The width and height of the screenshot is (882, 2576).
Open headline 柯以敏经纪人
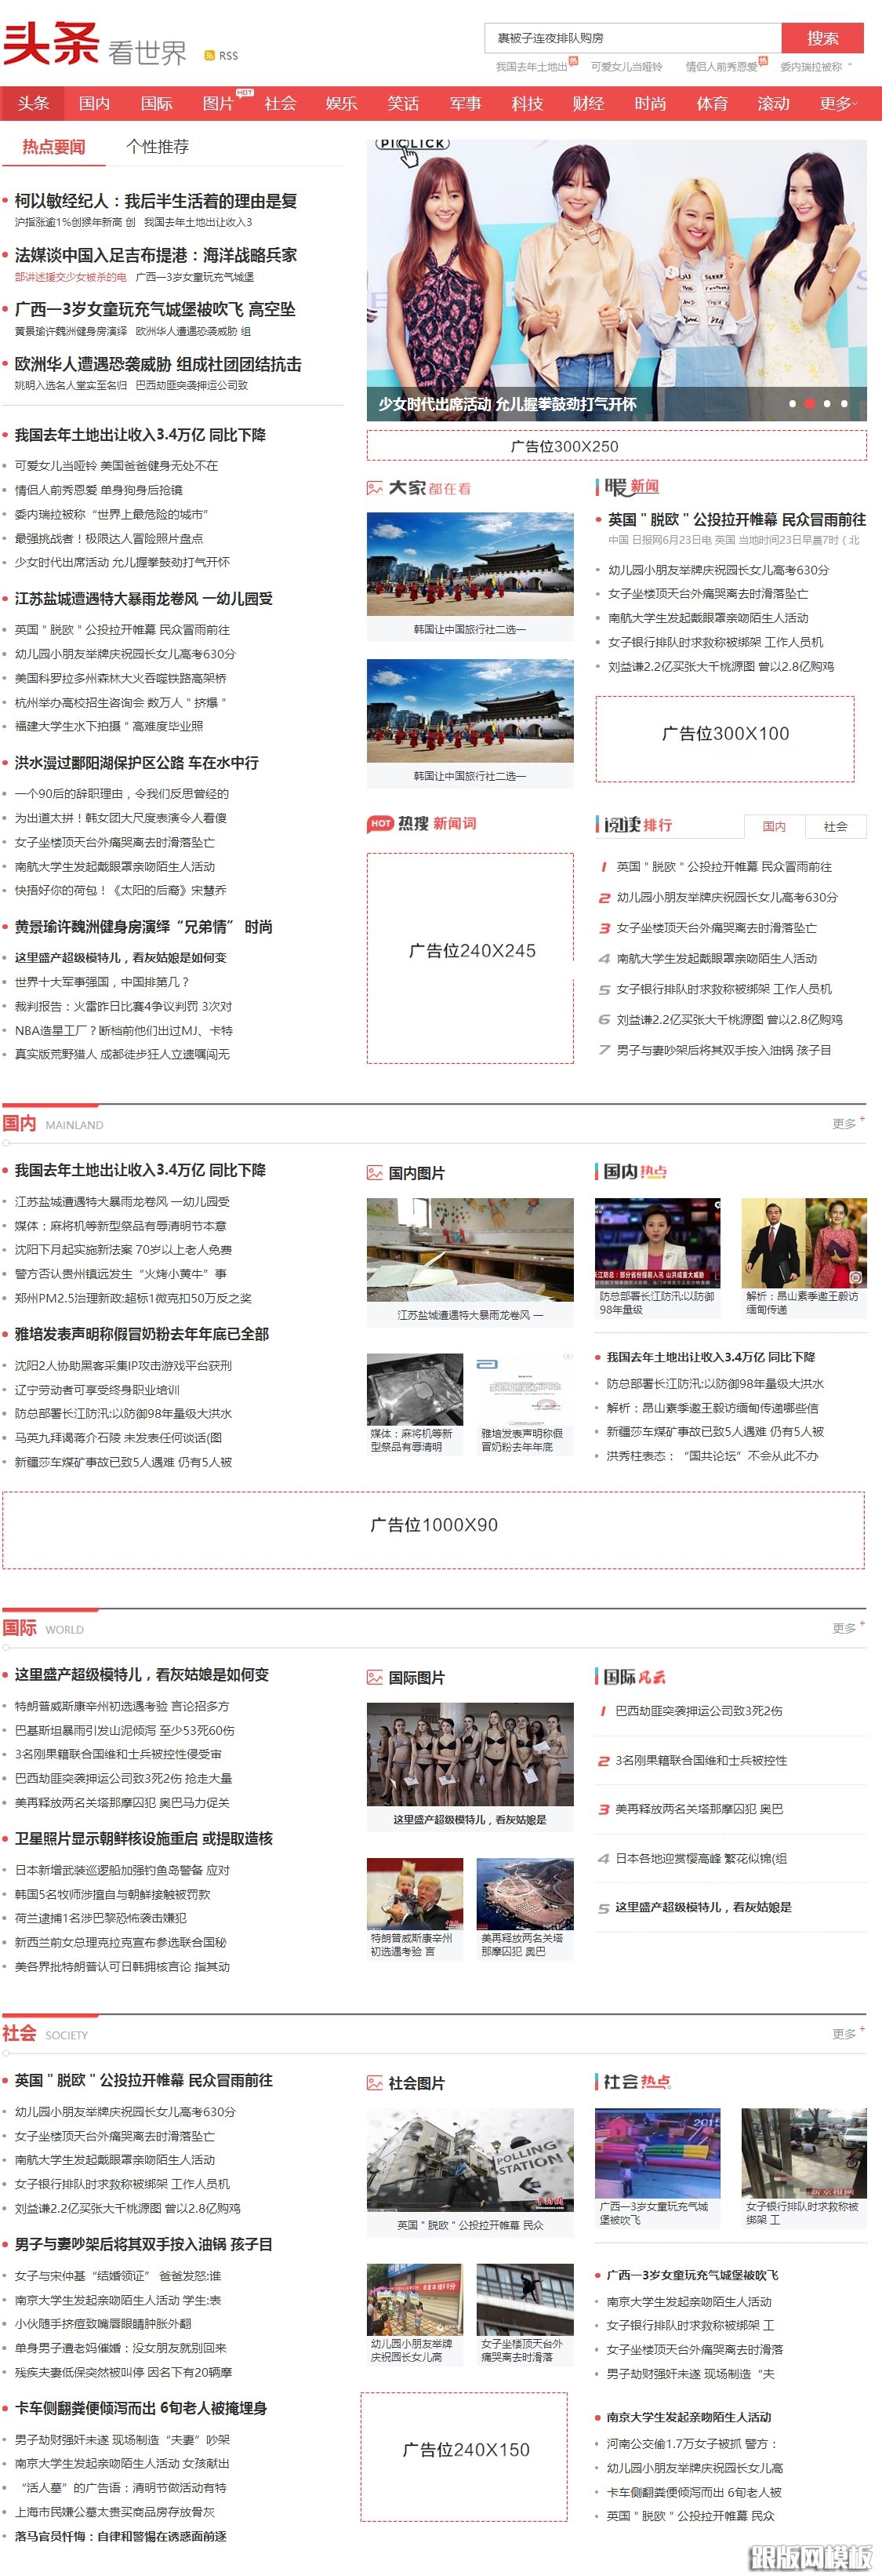click(x=156, y=201)
